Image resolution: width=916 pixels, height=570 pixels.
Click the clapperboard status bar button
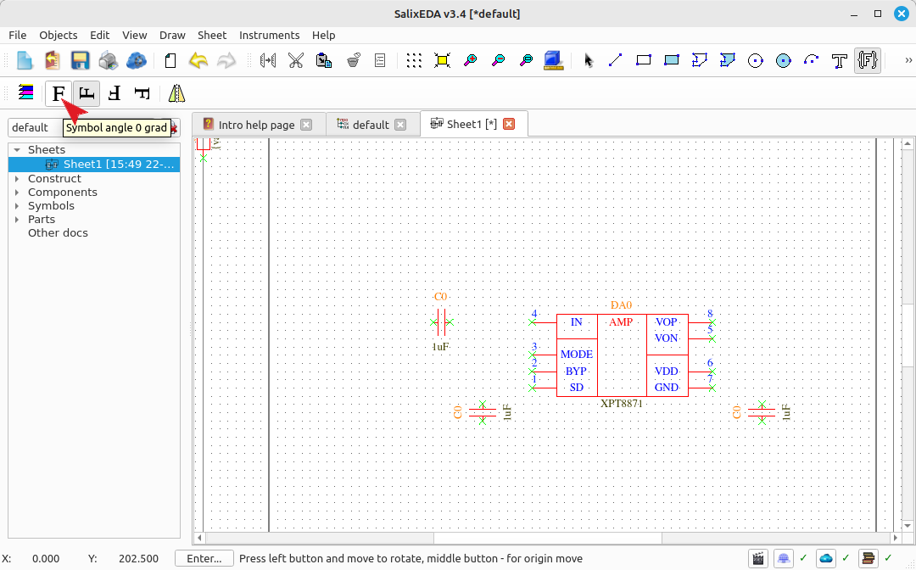pyautogui.click(x=758, y=558)
